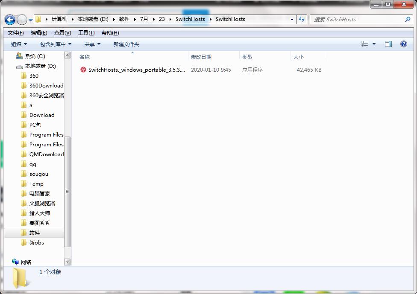Click the 新建文件夹 button
This screenshot has width=417, height=294.
126,44
